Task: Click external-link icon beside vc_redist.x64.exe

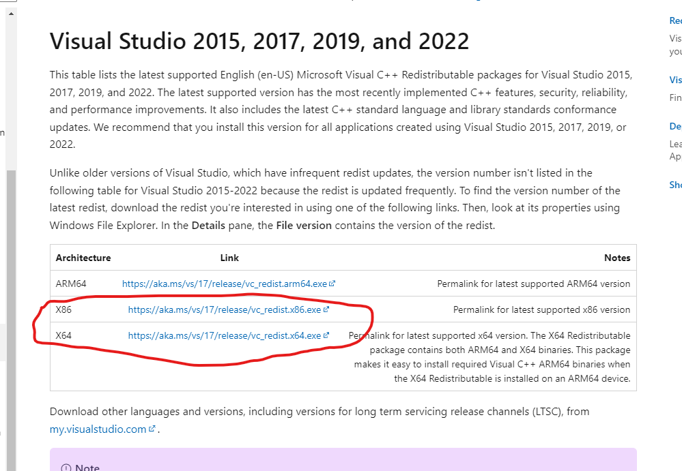Action: click(x=326, y=335)
